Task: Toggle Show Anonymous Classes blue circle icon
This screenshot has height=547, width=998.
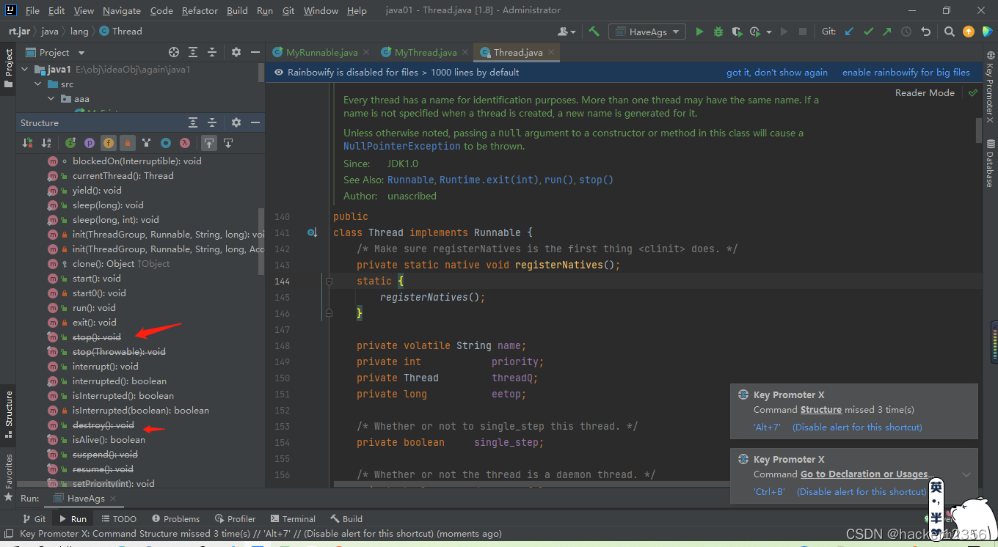Action: [166, 143]
